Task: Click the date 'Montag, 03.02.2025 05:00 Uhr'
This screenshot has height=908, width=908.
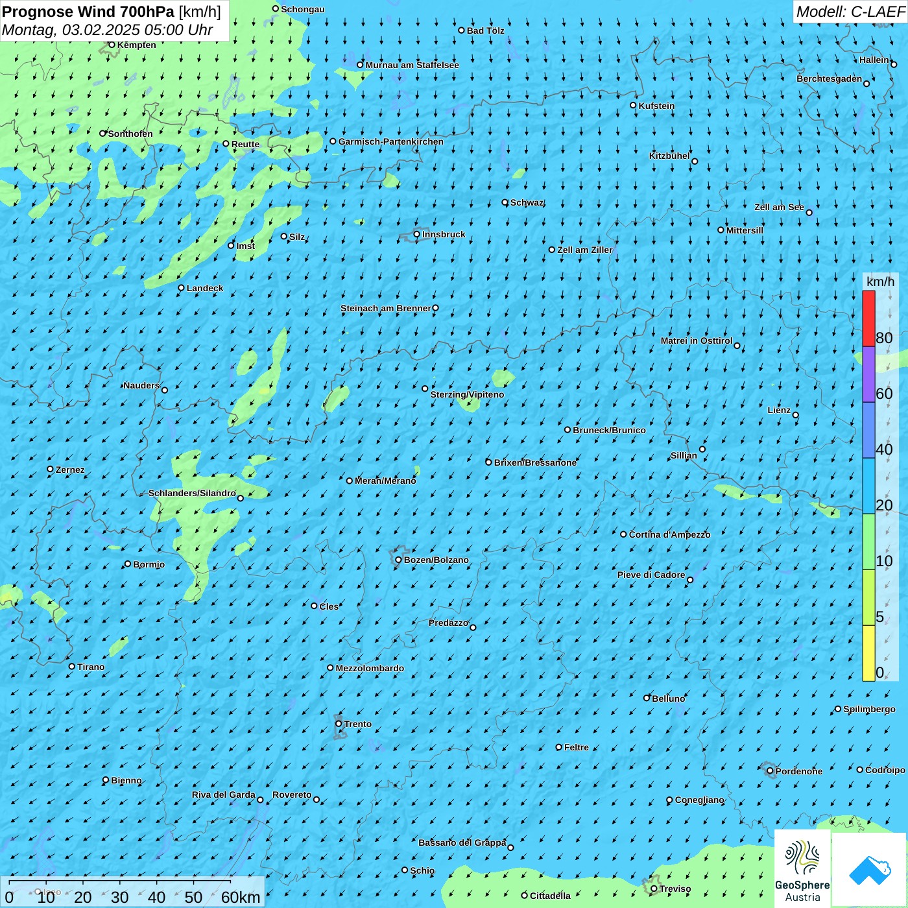Action: click(x=108, y=30)
